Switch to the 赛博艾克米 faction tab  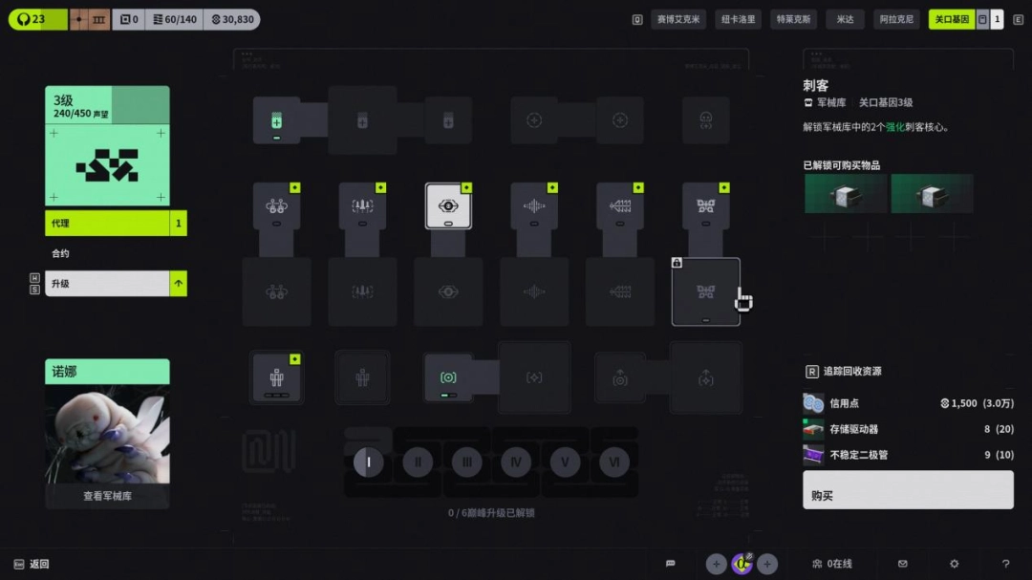pyautogui.click(x=677, y=19)
